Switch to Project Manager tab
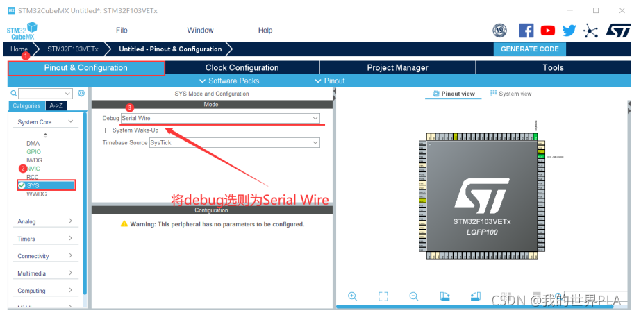 pyautogui.click(x=397, y=68)
